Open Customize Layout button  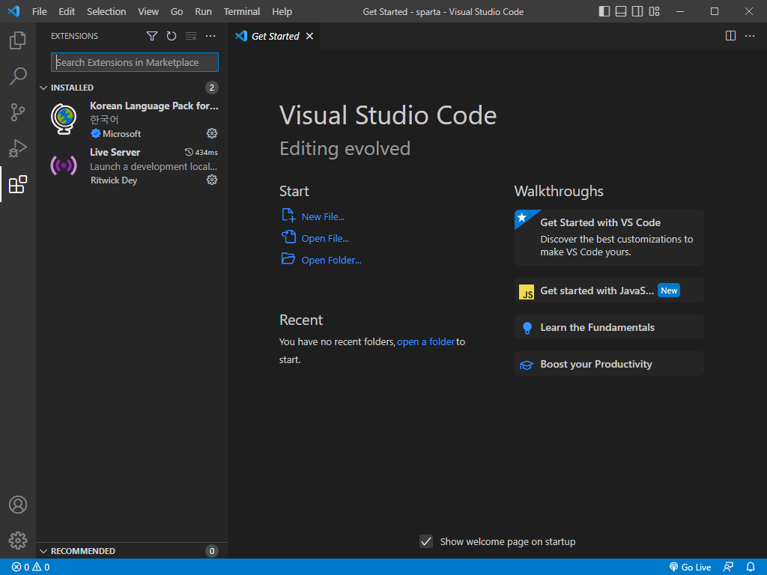[654, 11]
